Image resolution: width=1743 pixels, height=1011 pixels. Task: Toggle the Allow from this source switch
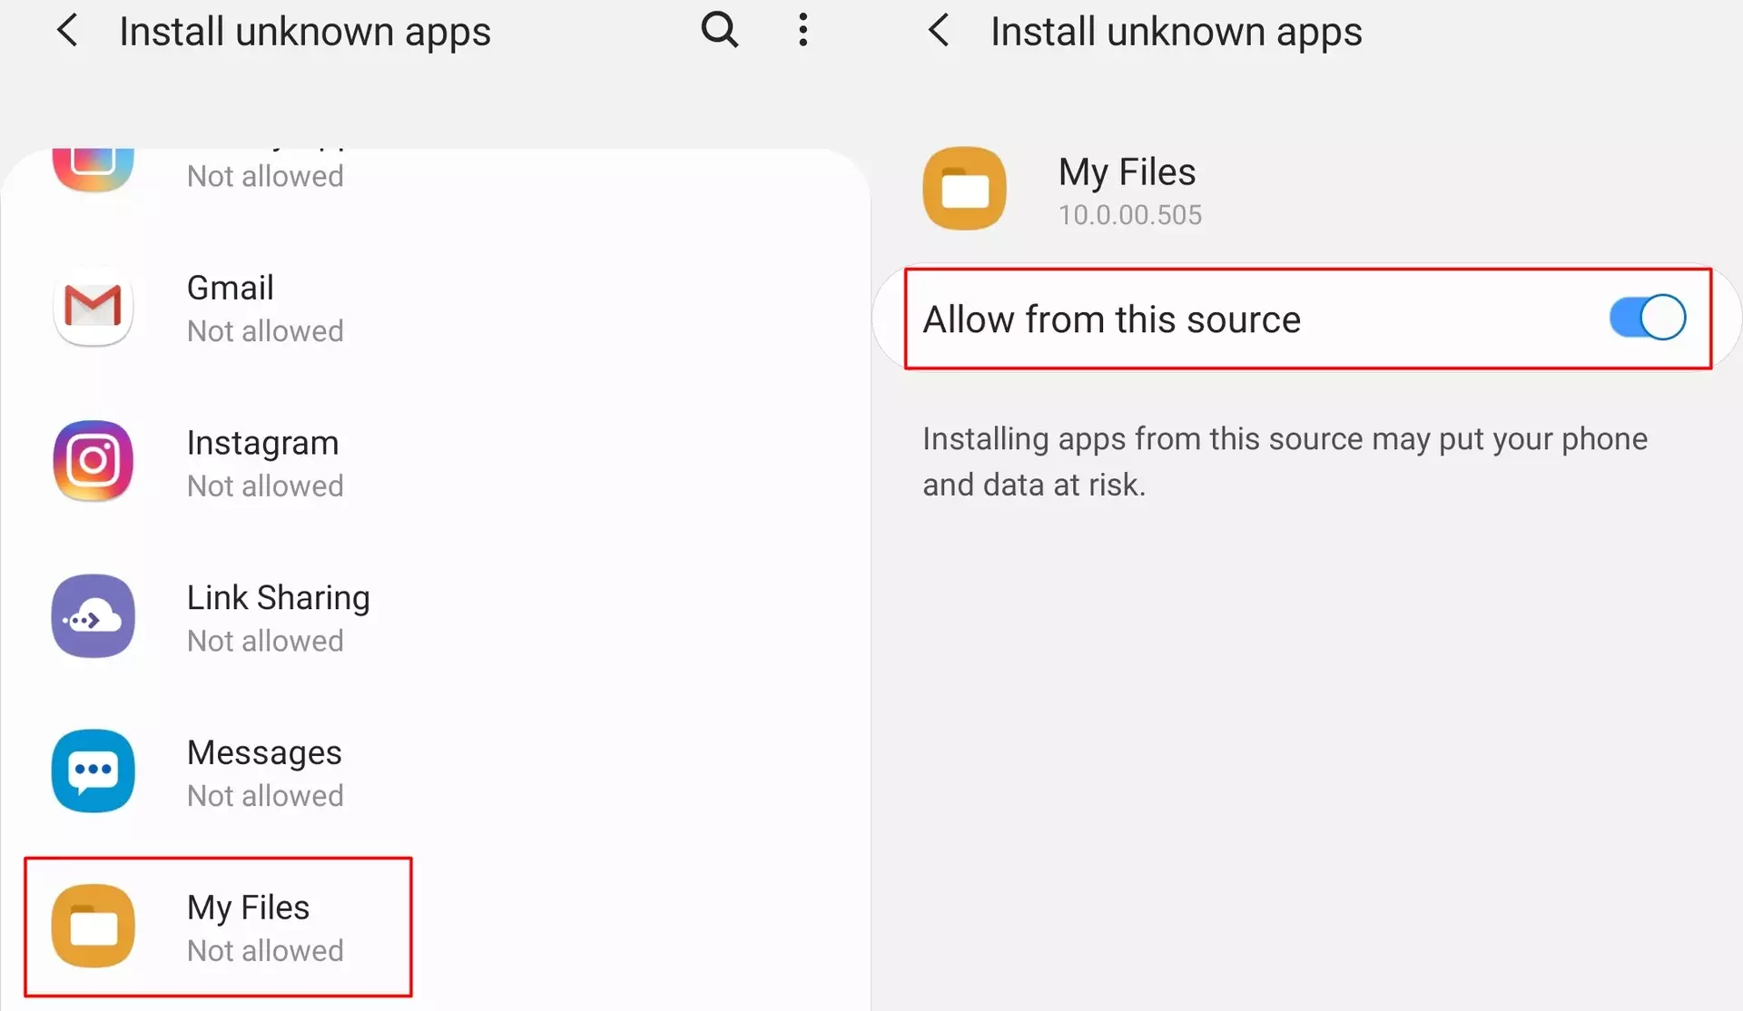coord(1647,318)
